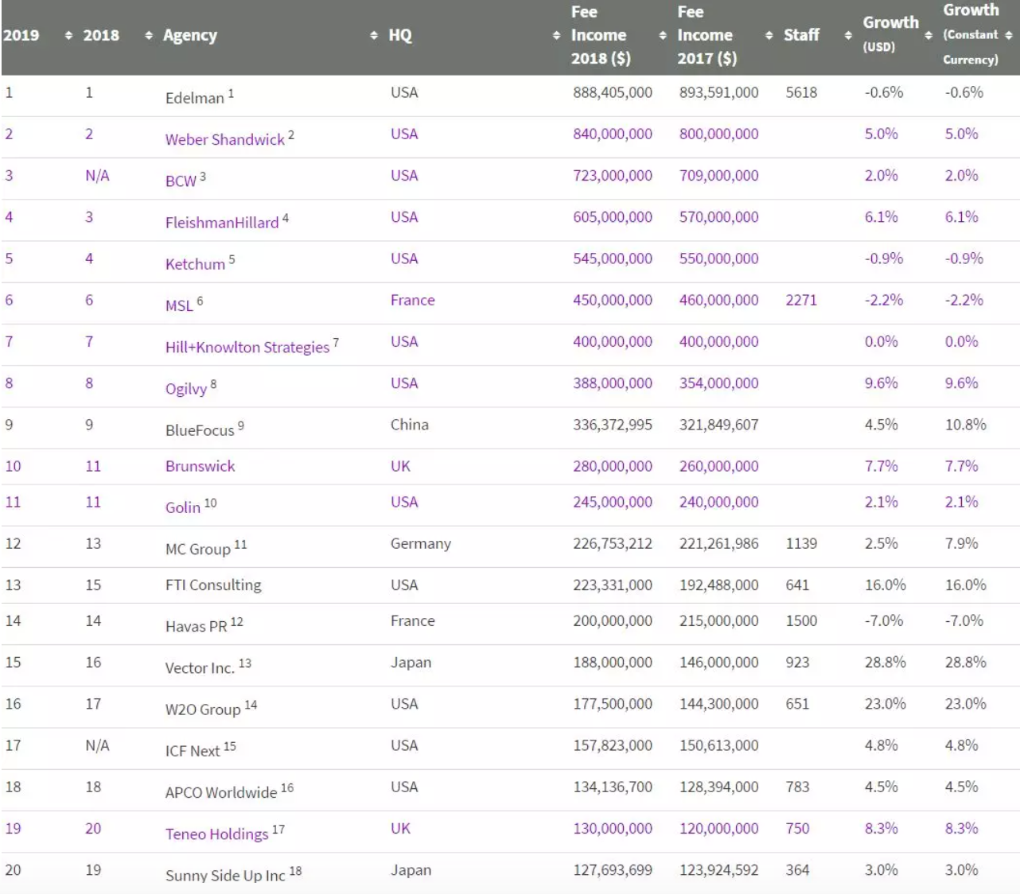Click Brunswick's UK HQ cell

pyautogui.click(x=400, y=466)
